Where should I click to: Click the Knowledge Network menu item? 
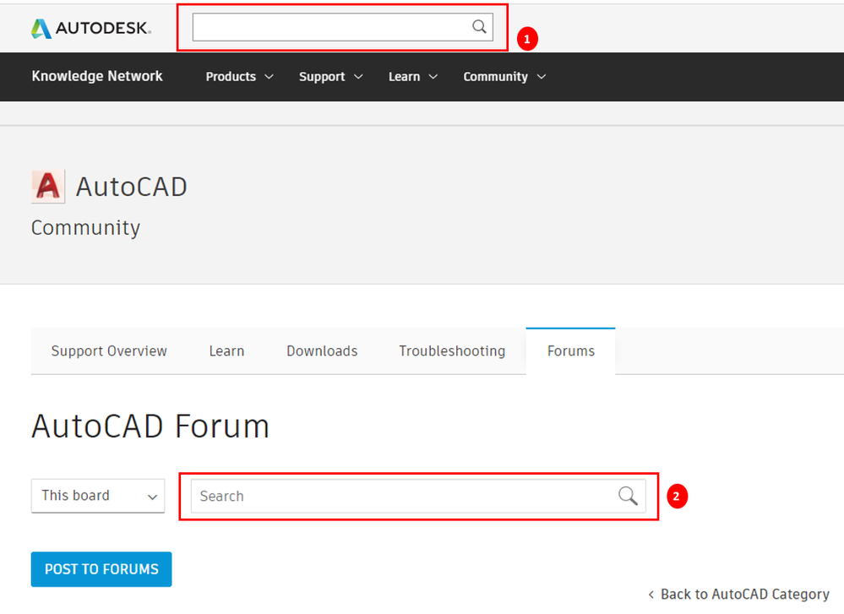point(96,76)
